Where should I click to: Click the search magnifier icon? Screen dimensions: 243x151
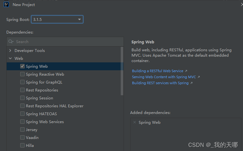pyautogui.click(x=11, y=41)
